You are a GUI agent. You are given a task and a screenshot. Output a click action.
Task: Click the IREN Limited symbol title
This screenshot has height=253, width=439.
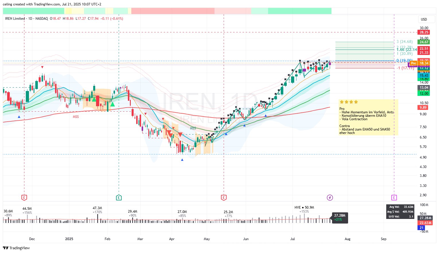[15, 19]
